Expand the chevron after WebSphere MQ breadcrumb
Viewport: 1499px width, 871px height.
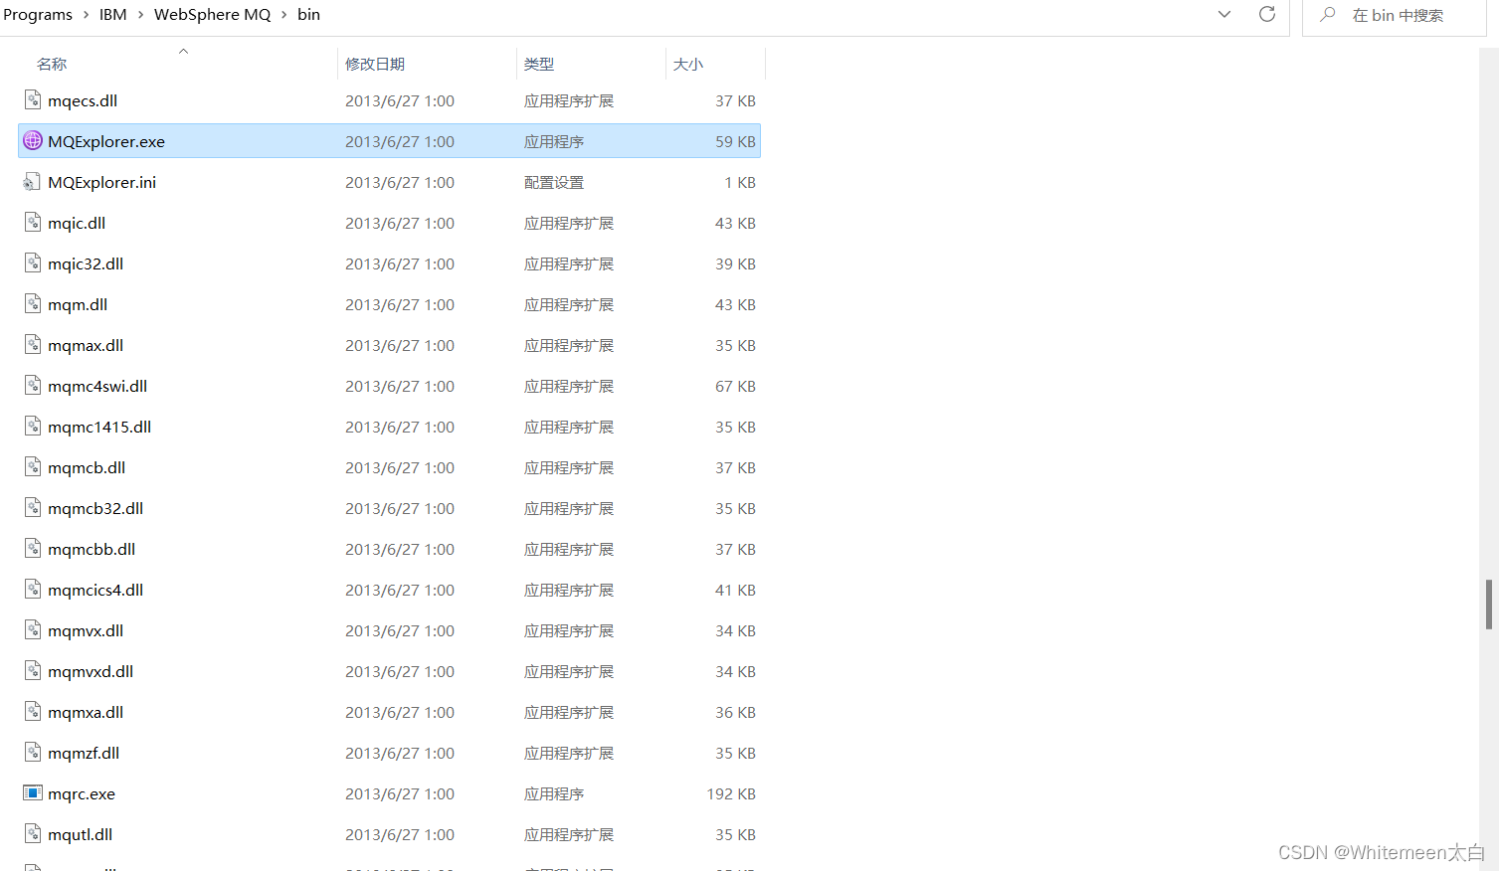284,15
